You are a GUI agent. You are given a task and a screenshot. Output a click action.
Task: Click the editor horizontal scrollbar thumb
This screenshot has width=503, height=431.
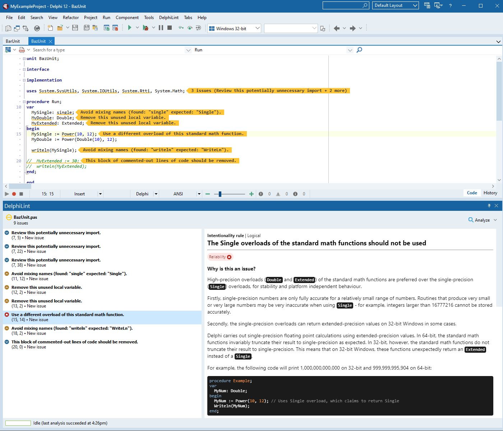tap(20, 186)
